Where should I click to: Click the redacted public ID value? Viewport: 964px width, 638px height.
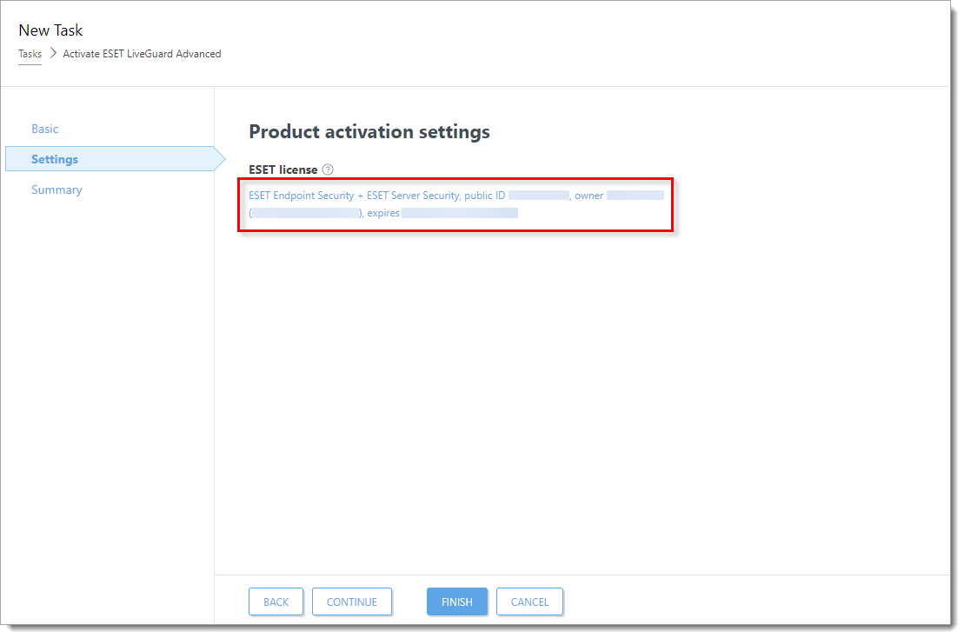point(538,196)
